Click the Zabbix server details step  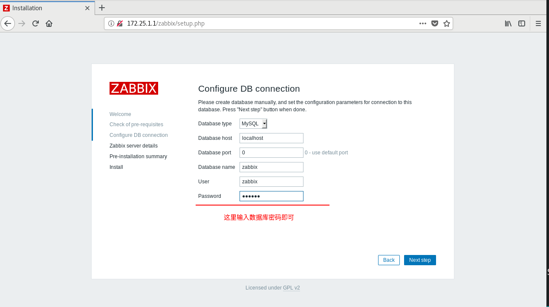tap(133, 145)
